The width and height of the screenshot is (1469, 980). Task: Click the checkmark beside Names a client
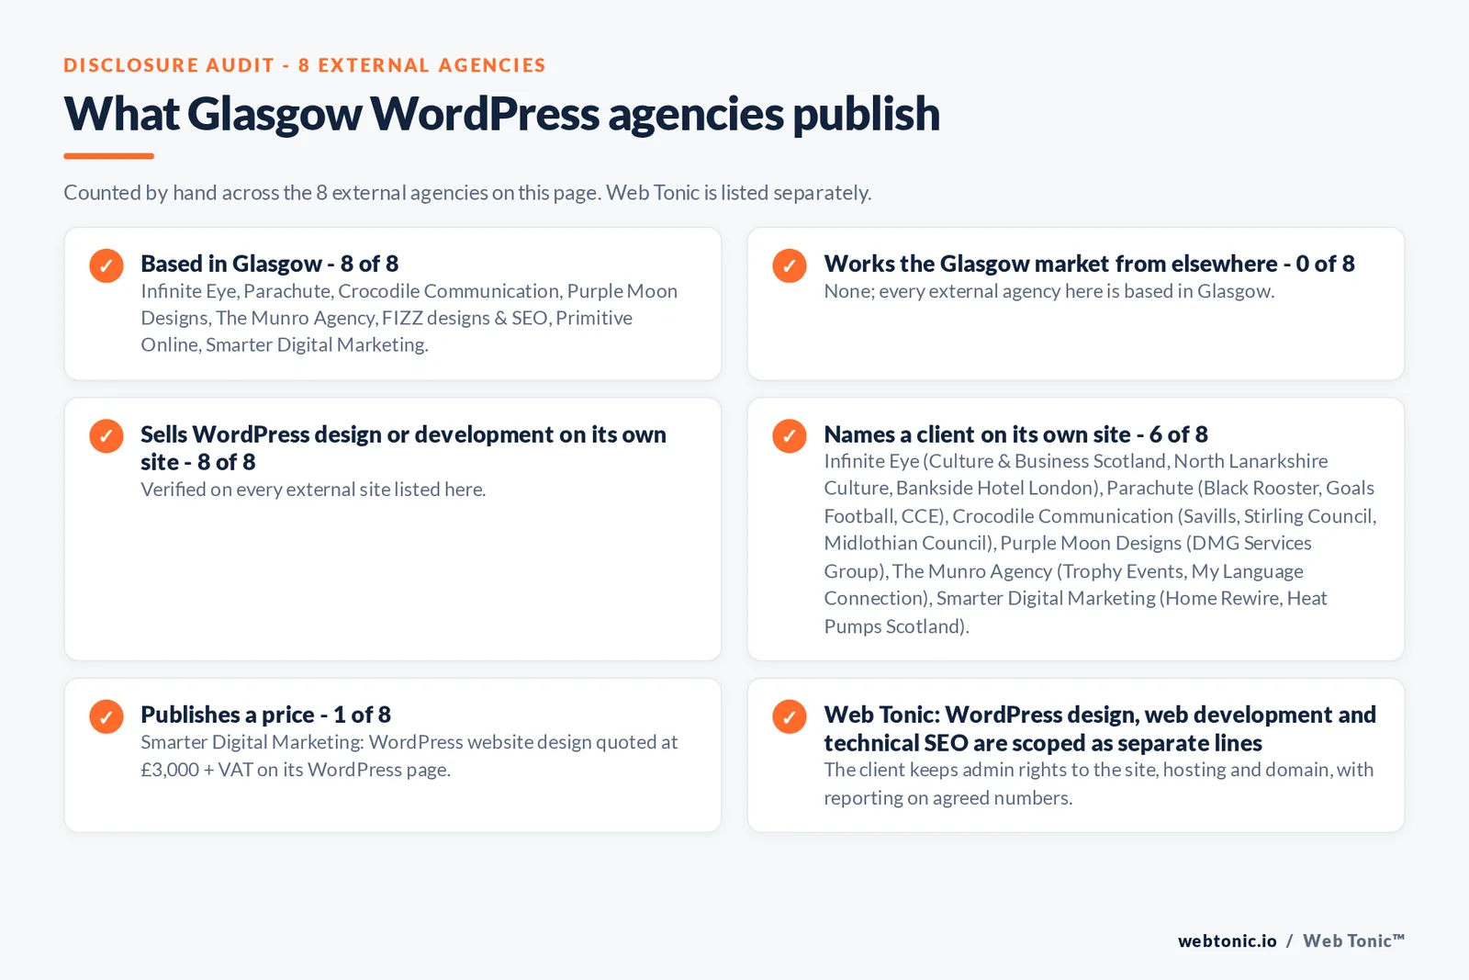(x=790, y=436)
